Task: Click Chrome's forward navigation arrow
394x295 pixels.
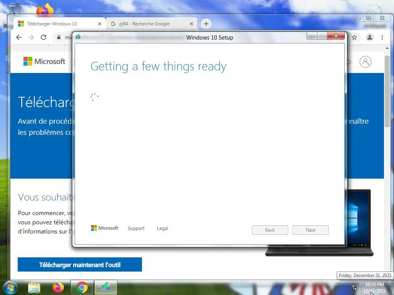Action: point(31,37)
